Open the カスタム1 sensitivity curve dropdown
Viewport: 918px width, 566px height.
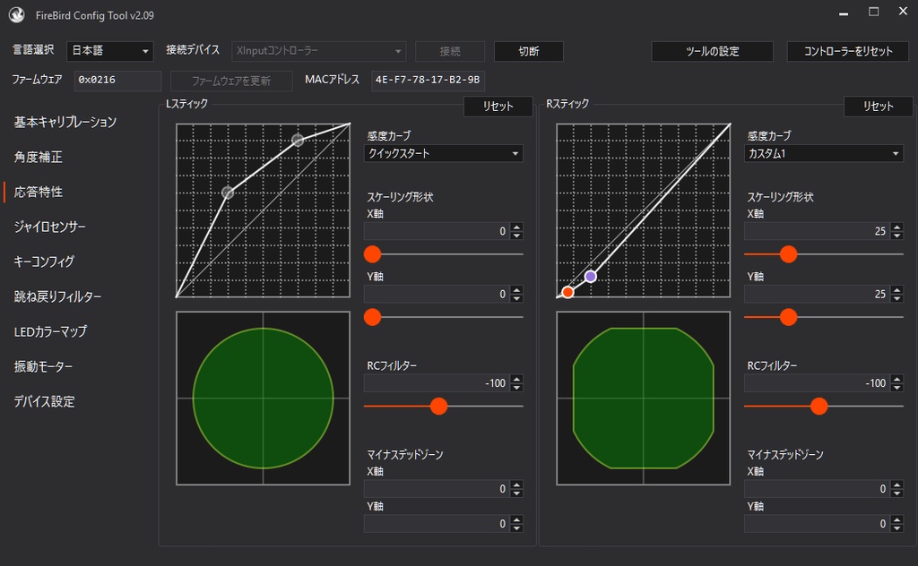point(823,153)
